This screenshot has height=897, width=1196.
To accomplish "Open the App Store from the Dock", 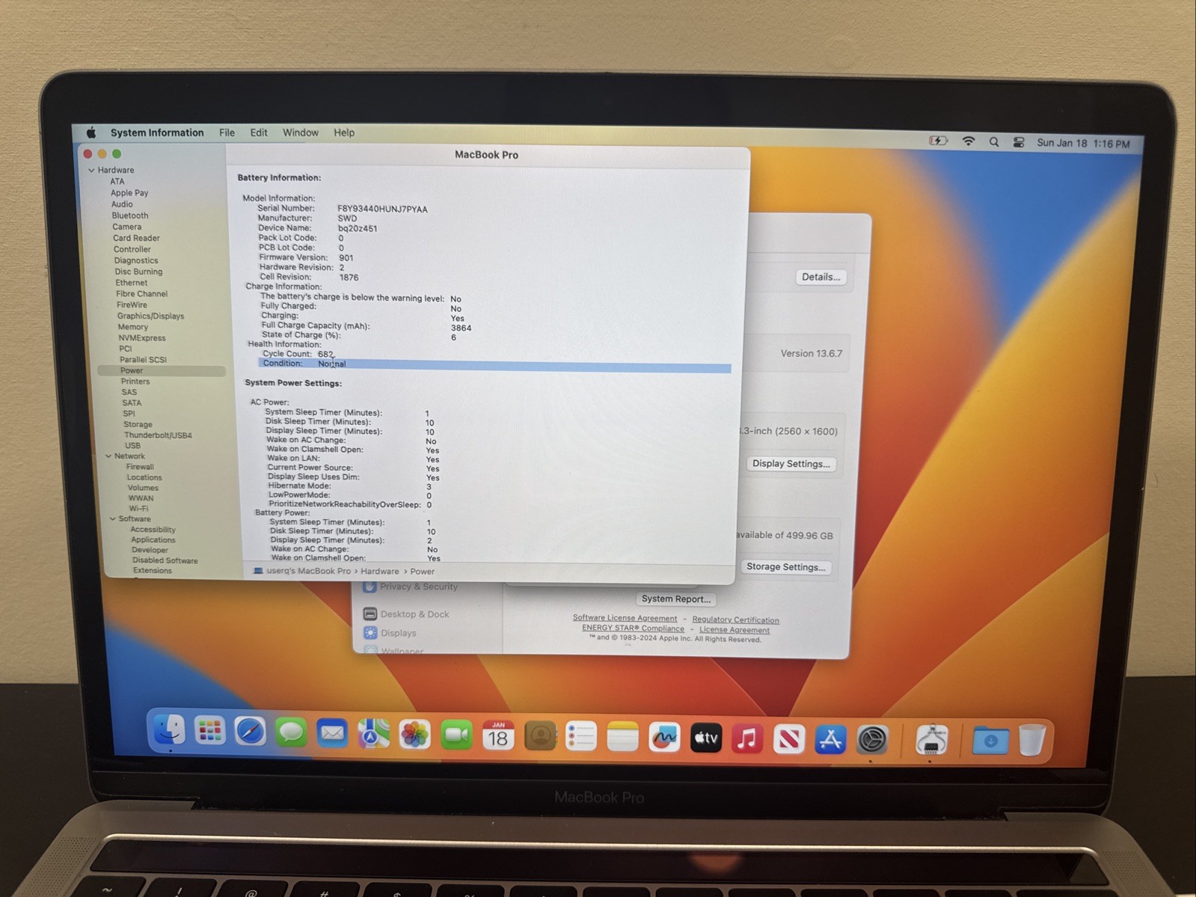I will coord(830,741).
